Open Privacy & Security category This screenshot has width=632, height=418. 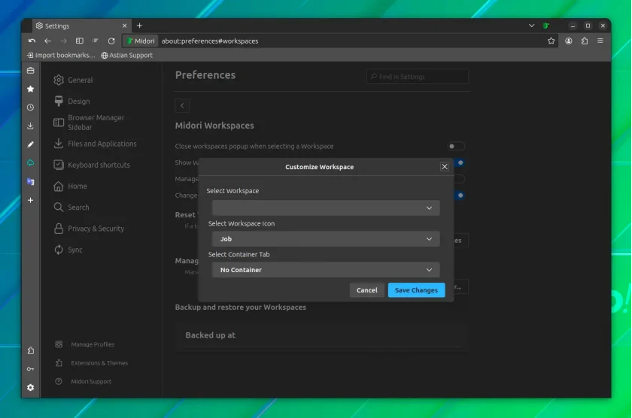click(x=89, y=229)
